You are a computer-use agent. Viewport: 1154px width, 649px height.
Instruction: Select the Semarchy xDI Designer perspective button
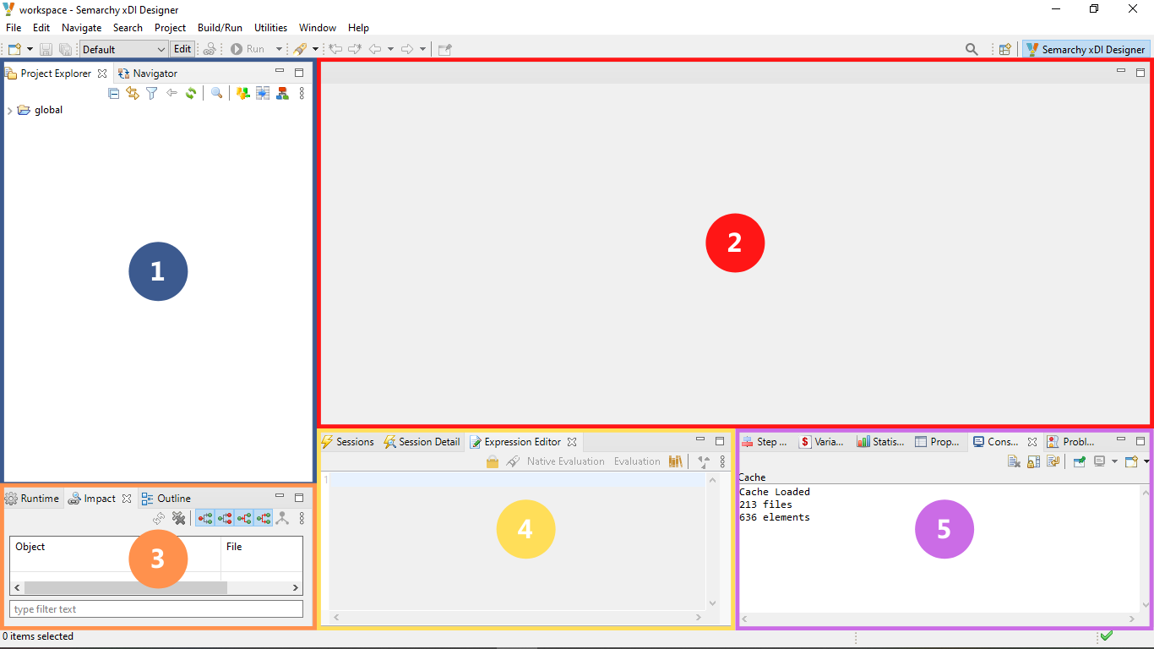pyautogui.click(x=1086, y=50)
